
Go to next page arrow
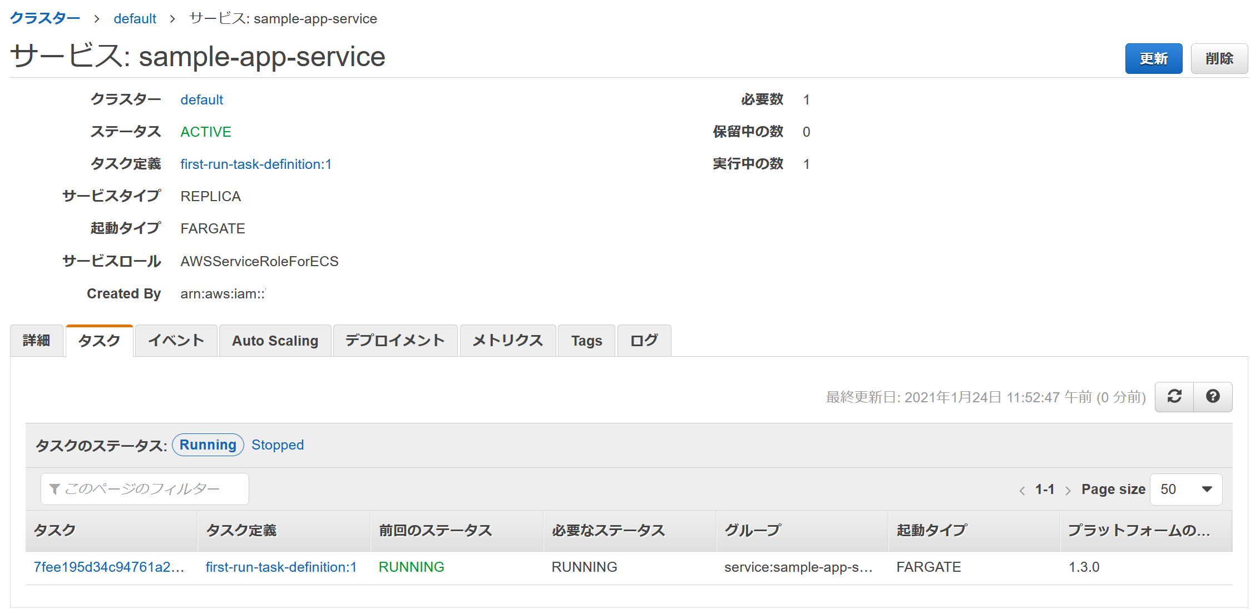click(x=1068, y=490)
